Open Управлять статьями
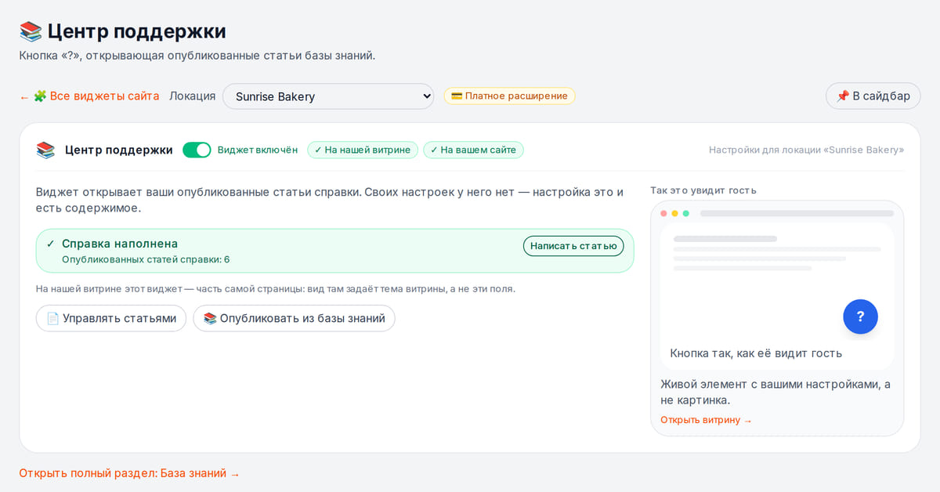 [x=111, y=318]
